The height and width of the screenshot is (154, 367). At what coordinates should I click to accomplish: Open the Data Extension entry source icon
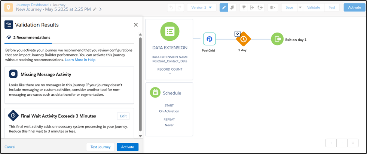click(170, 31)
